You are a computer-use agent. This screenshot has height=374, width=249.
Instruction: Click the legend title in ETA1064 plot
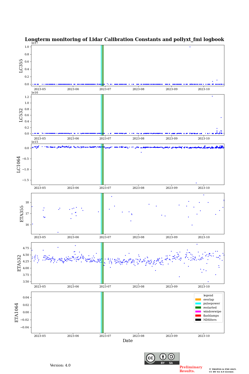click(x=208, y=296)
